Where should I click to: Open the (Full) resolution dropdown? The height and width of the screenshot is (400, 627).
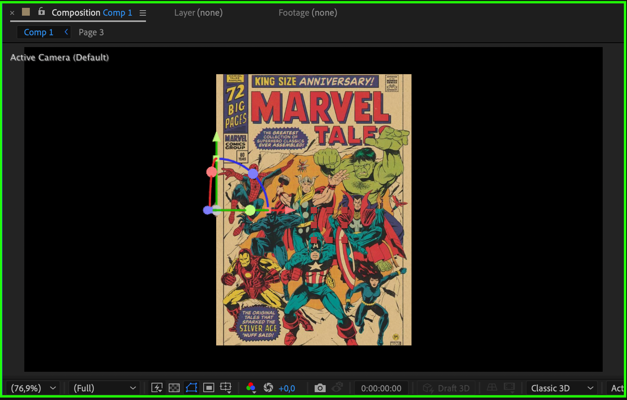pos(104,388)
